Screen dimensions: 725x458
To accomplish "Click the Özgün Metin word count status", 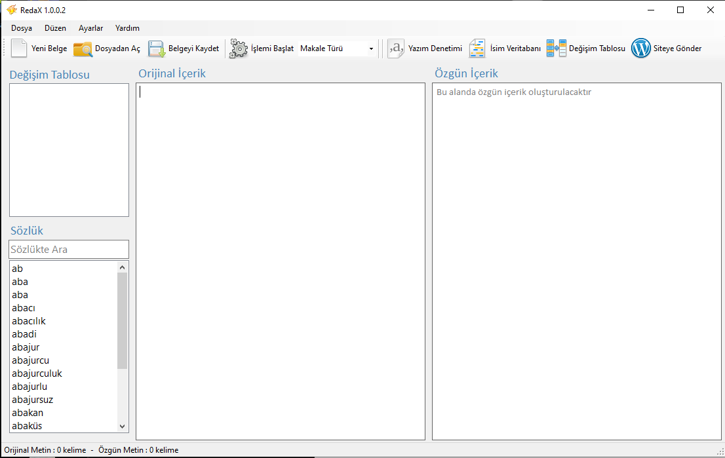I will coord(138,450).
